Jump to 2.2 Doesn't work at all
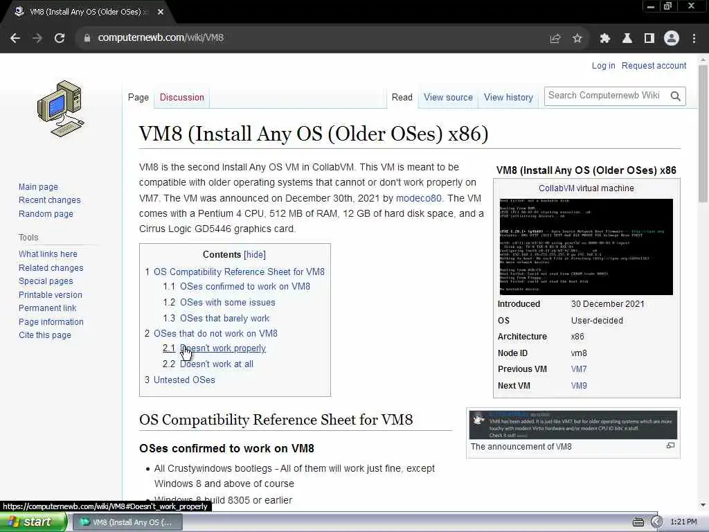The image size is (709, 532). coord(208,364)
